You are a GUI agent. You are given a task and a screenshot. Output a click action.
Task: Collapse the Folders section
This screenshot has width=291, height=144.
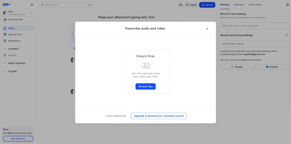pyautogui.click(x=5, y=71)
